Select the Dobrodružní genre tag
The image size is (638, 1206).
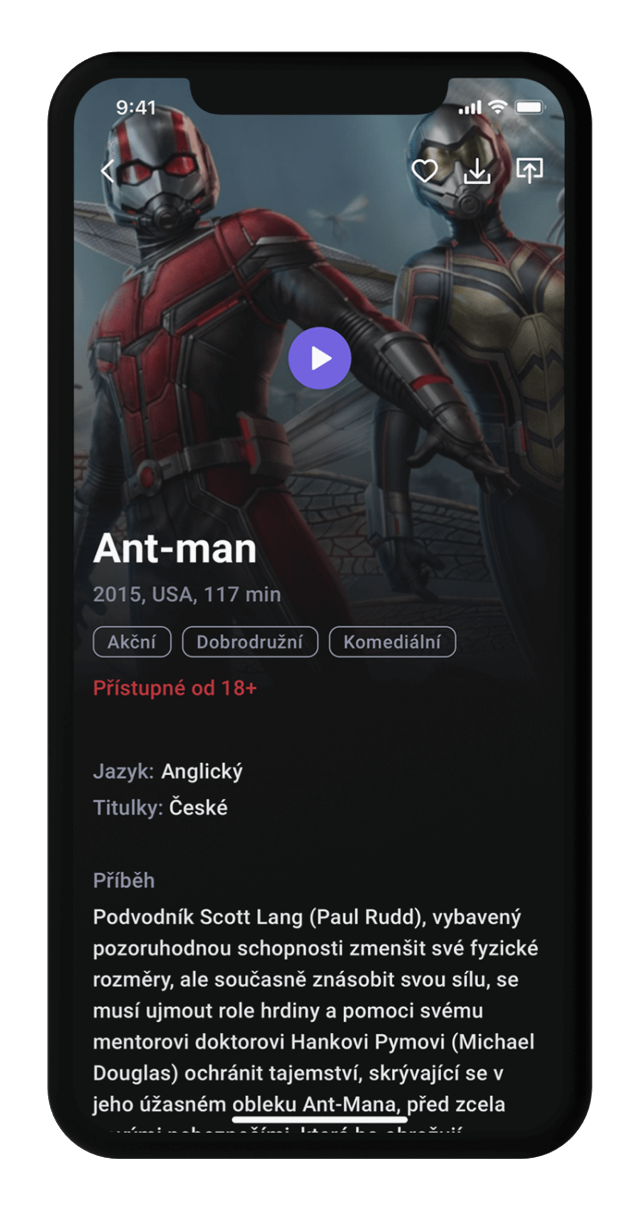(250, 642)
